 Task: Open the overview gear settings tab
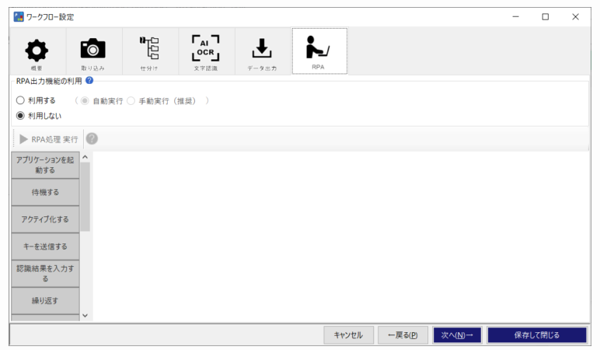pyautogui.click(x=37, y=51)
